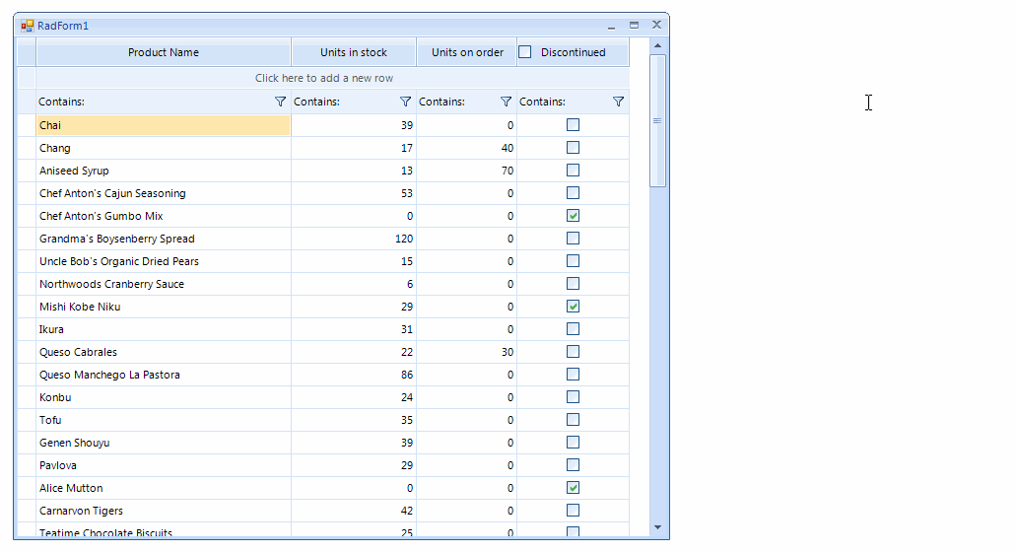This screenshot has height=552, width=1017.
Task: Select the Pavlova product cell
Action: tap(164, 465)
